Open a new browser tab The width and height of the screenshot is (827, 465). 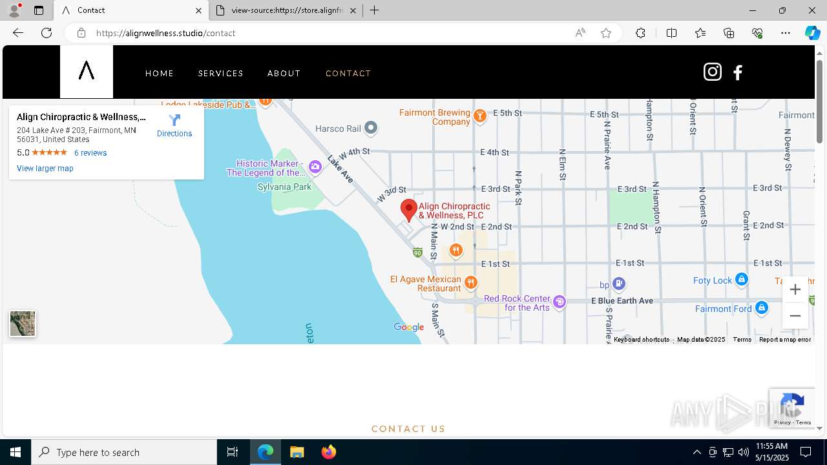click(374, 10)
